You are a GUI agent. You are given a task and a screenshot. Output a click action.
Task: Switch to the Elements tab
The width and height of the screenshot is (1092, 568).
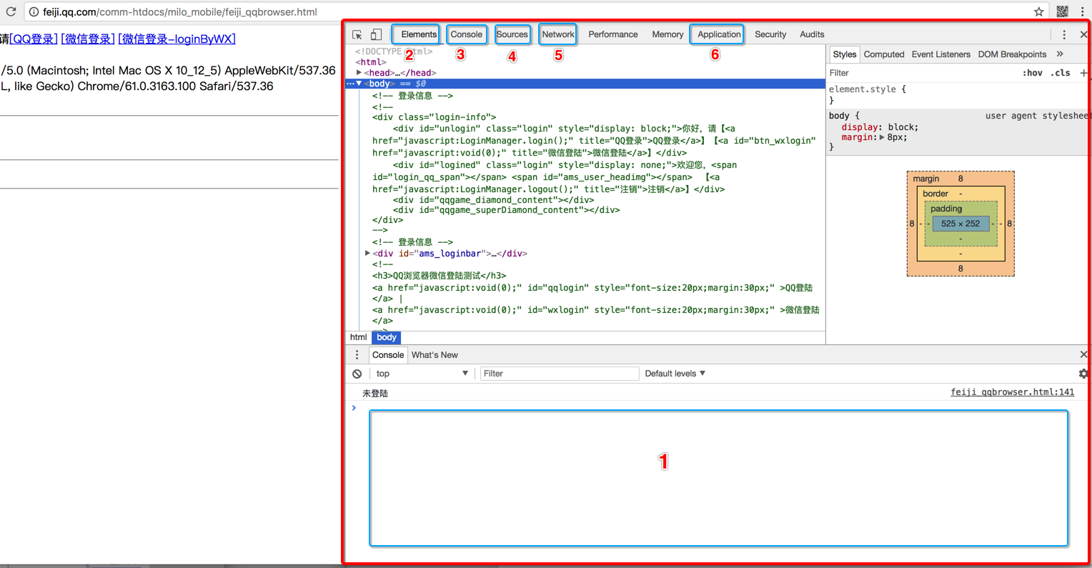(x=419, y=34)
